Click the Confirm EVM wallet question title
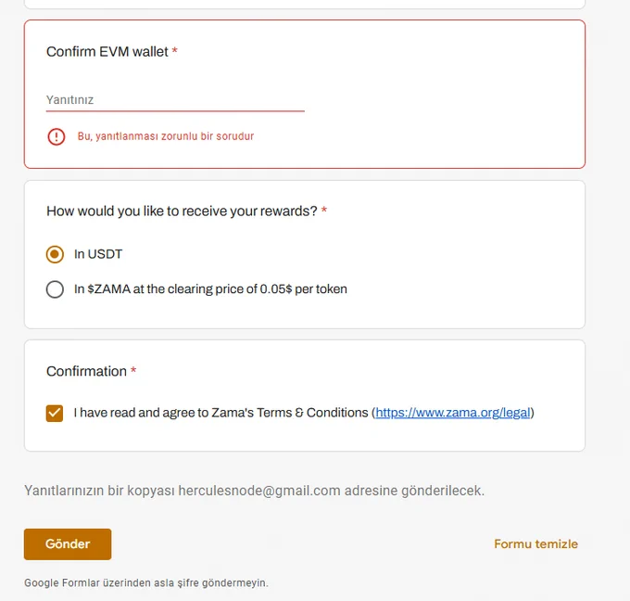 (107, 52)
